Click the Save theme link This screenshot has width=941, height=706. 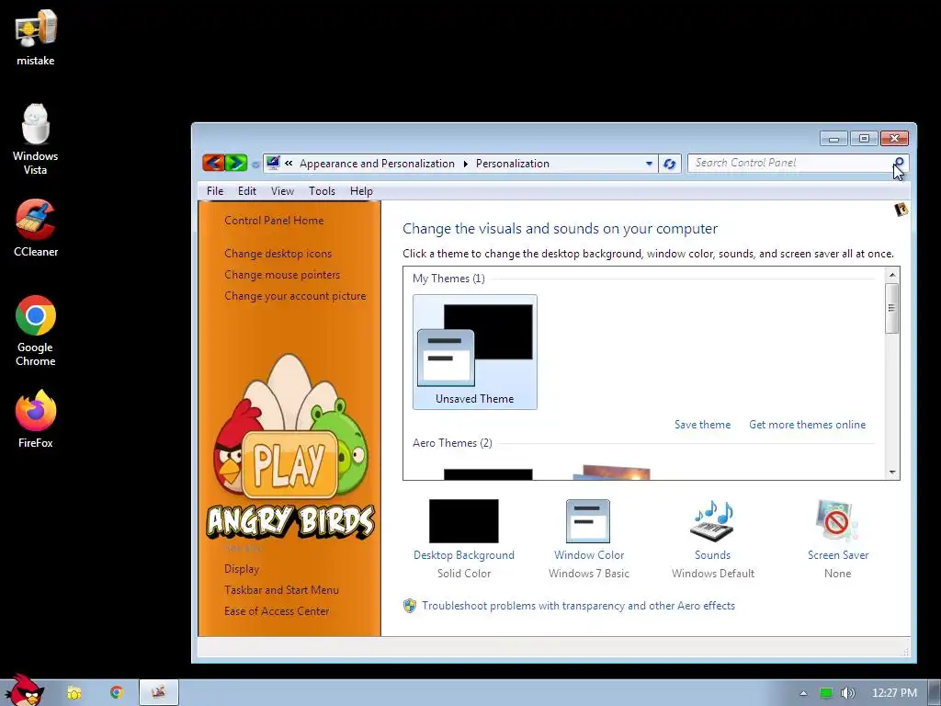pyautogui.click(x=702, y=425)
